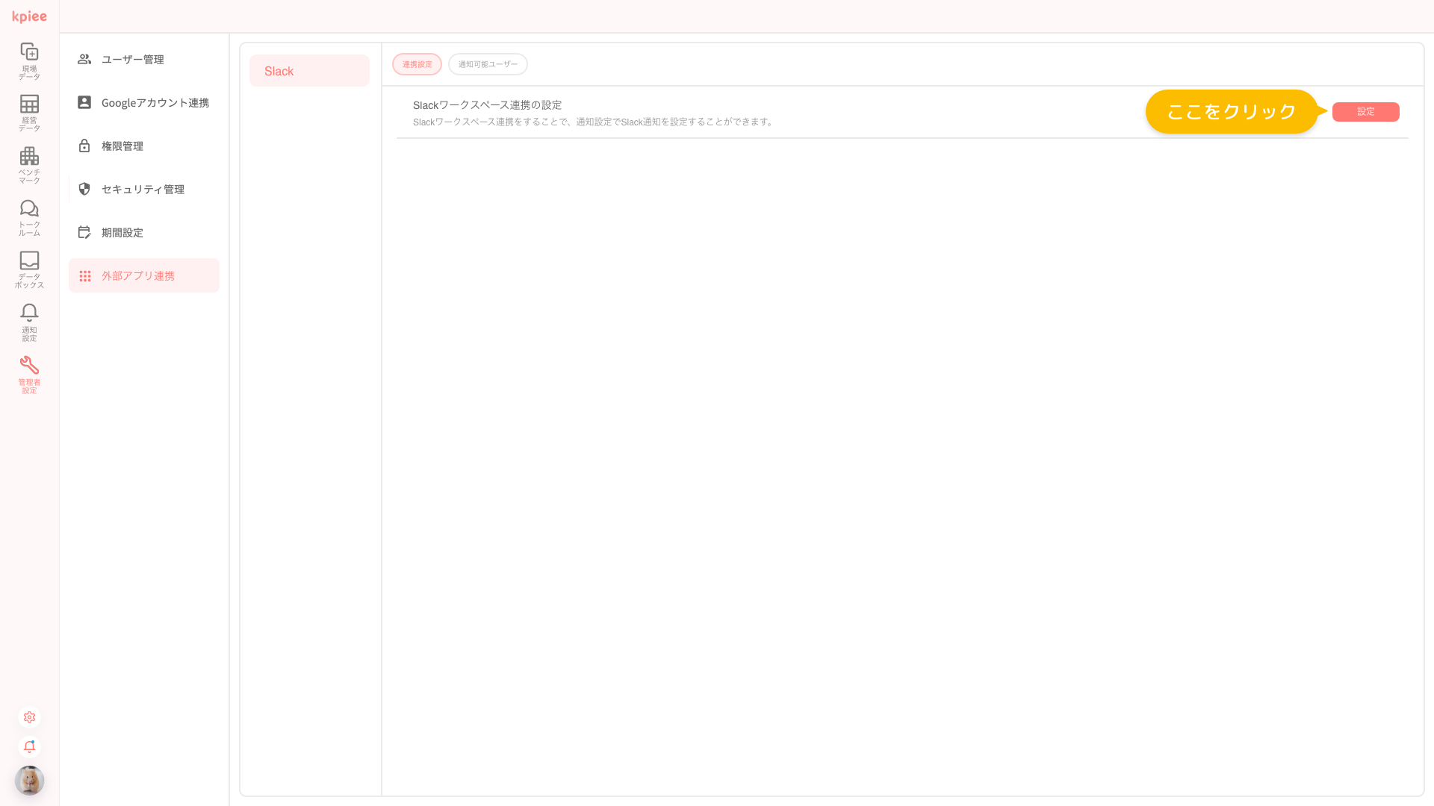
Task: Click the gear settings icon at bottom left
Action: point(29,717)
